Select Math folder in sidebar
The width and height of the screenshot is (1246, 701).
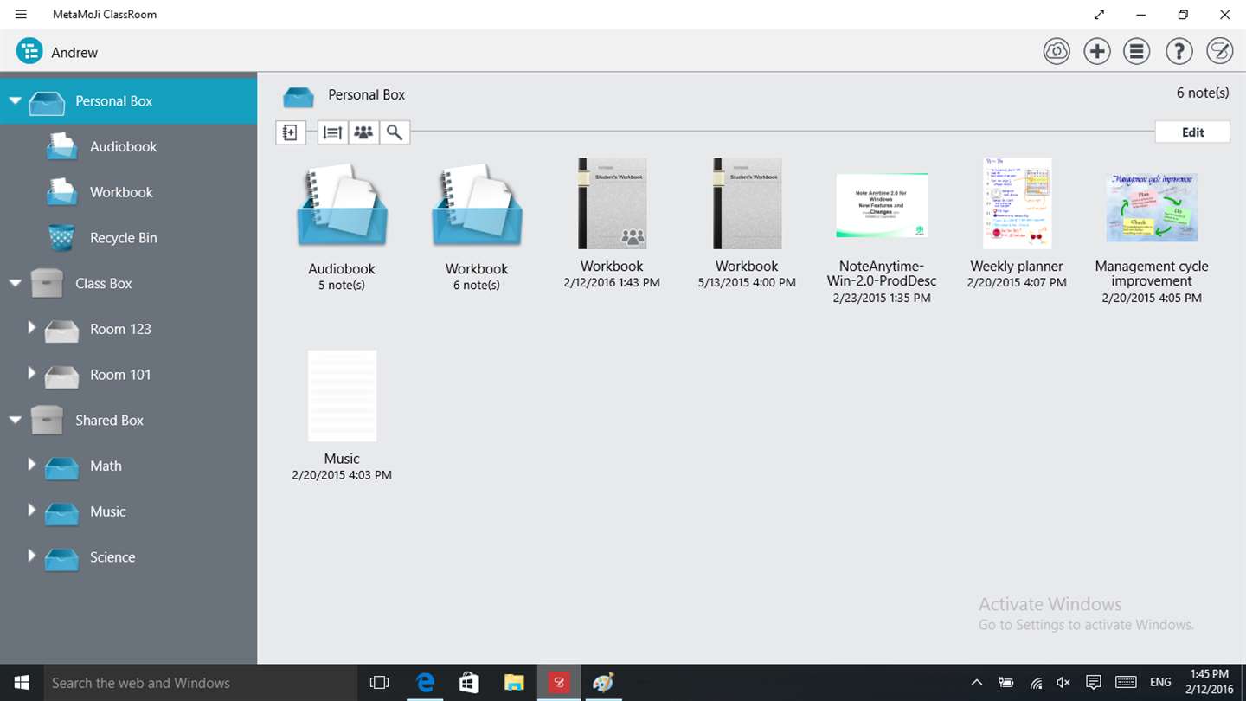click(x=129, y=466)
